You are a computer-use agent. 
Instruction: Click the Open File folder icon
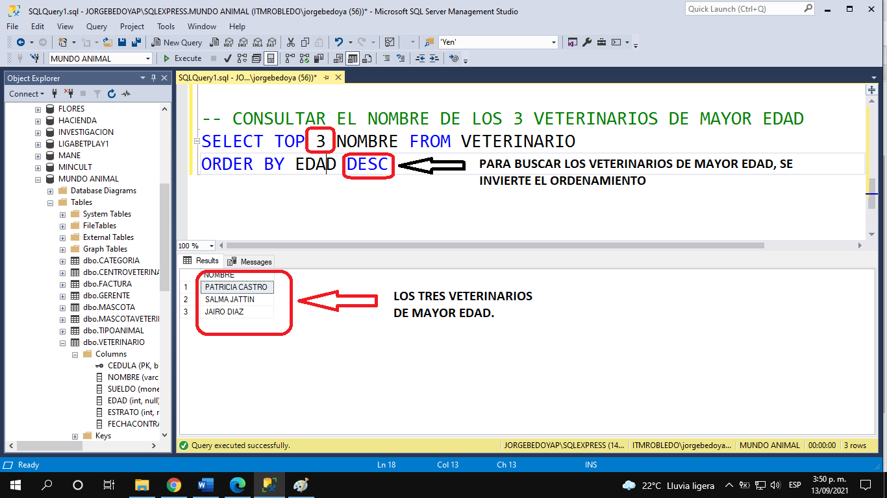pyautogui.click(x=108, y=42)
